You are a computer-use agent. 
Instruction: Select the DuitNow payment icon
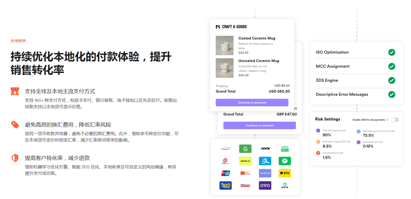[x=225, y=161]
